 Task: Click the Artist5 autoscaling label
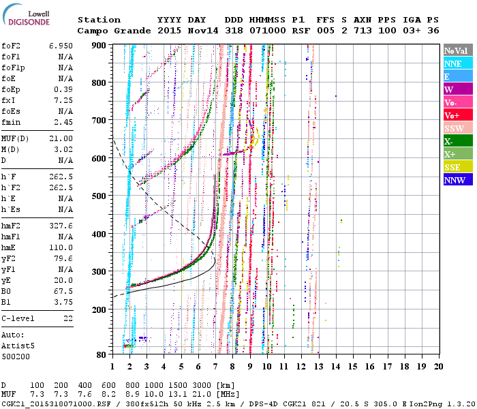coord(18,346)
